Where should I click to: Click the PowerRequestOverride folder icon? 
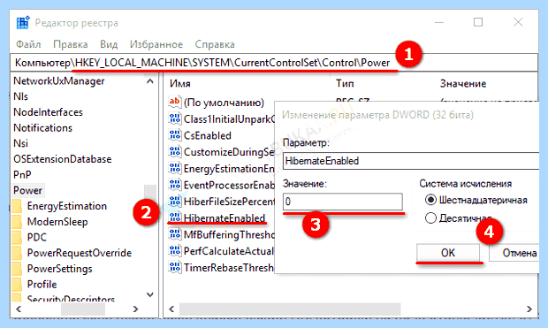click(17, 253)
